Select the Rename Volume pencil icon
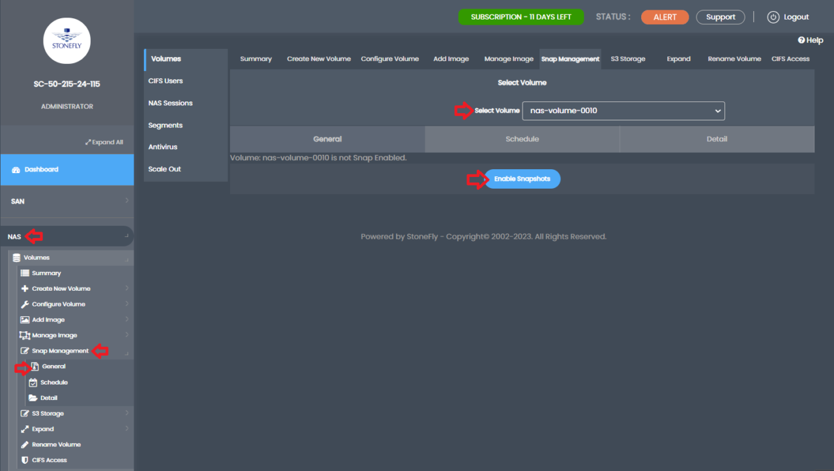 [x=25, y=444]
